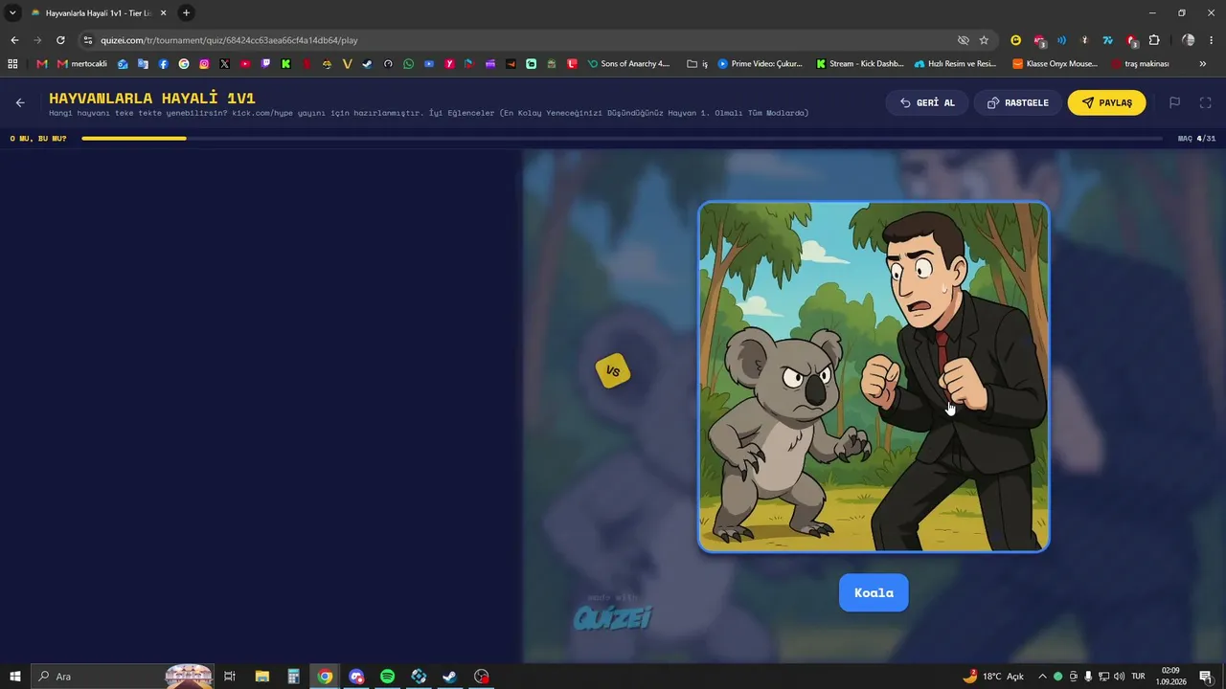Open the Twitch bookmark
Screen dimensions: 1226x689
pos(265,64)
